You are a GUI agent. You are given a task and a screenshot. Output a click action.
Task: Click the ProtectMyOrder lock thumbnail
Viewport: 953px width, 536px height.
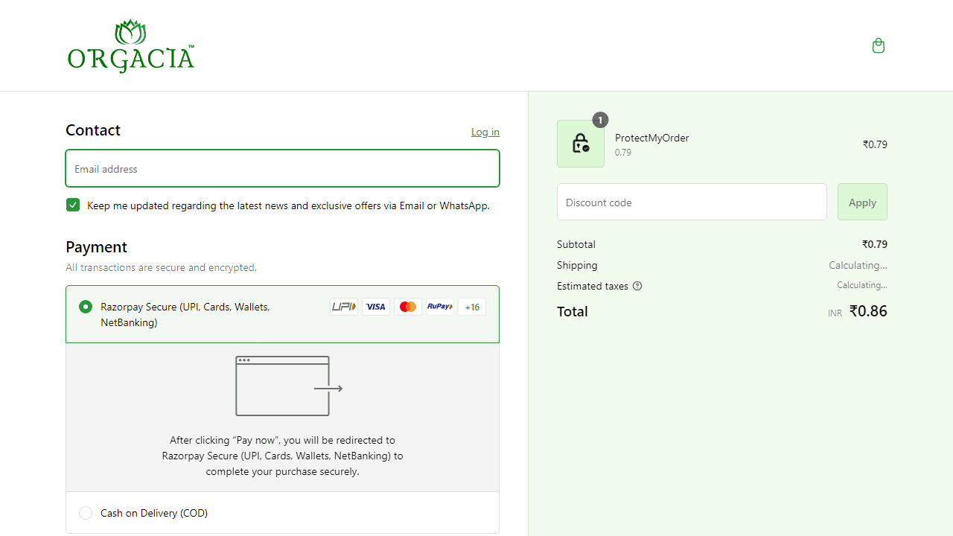(581, 144)
